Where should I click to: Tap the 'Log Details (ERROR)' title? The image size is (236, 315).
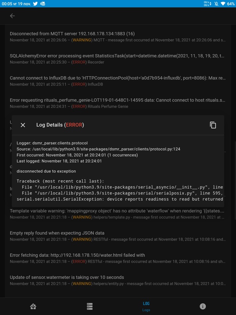tap(60, 125)
